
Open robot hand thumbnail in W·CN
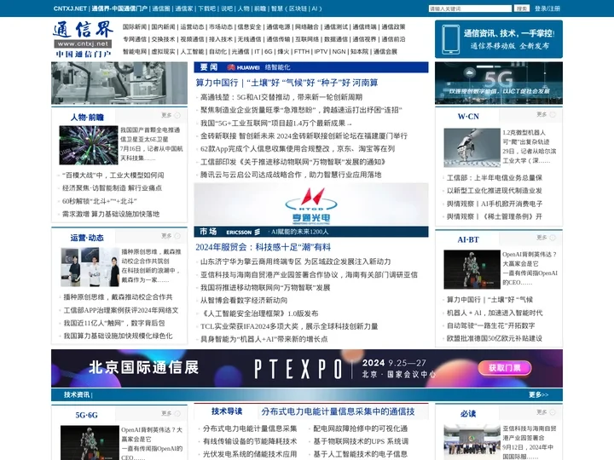(x=472, y=148)
